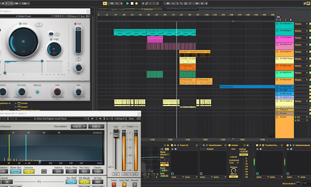
Task: Click the link arrow button beside Distance
Action: 44,171
